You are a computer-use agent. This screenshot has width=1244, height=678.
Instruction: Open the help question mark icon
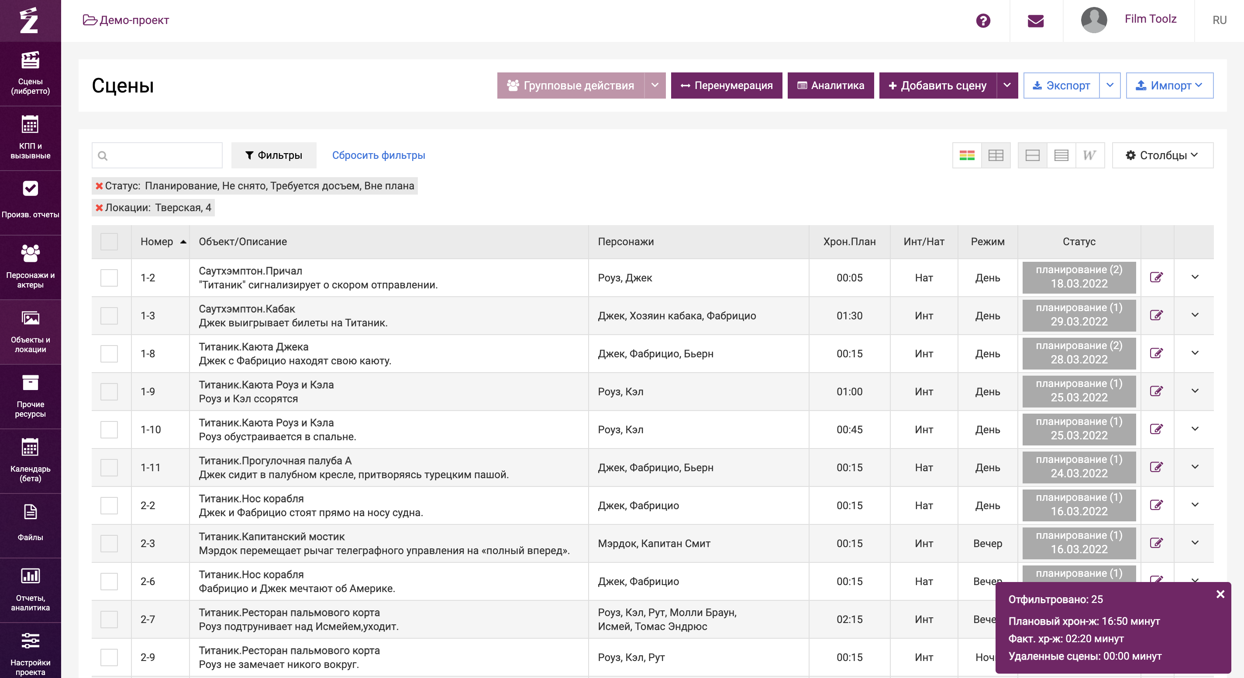[x=983, y=20]
